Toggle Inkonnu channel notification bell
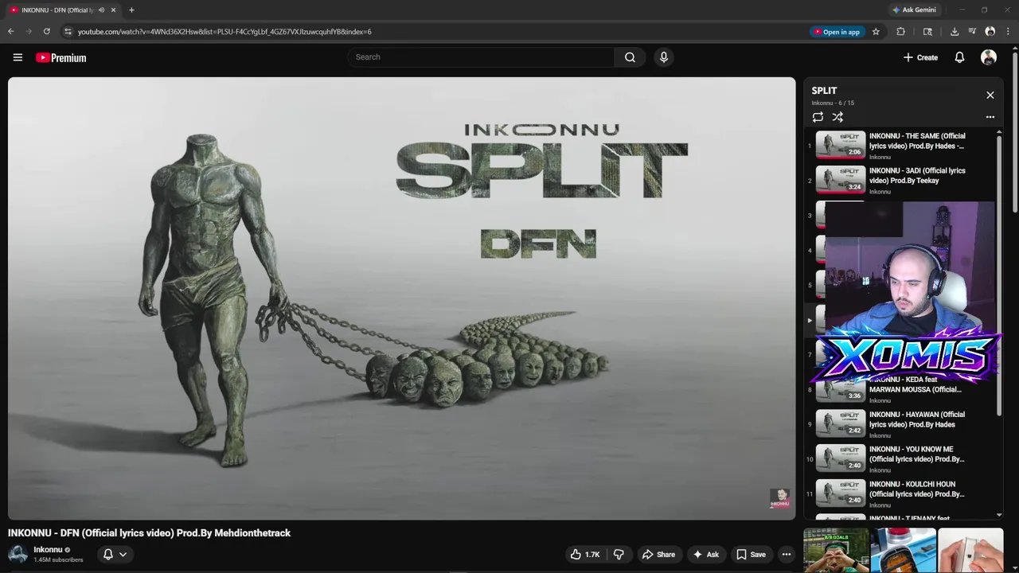 [x=108, y=555]
